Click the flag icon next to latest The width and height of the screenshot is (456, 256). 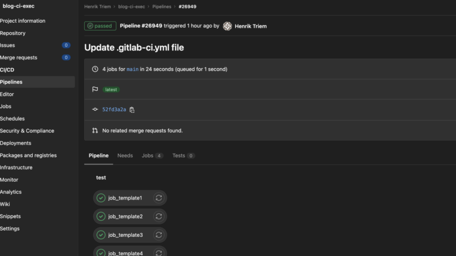point(95,89)
